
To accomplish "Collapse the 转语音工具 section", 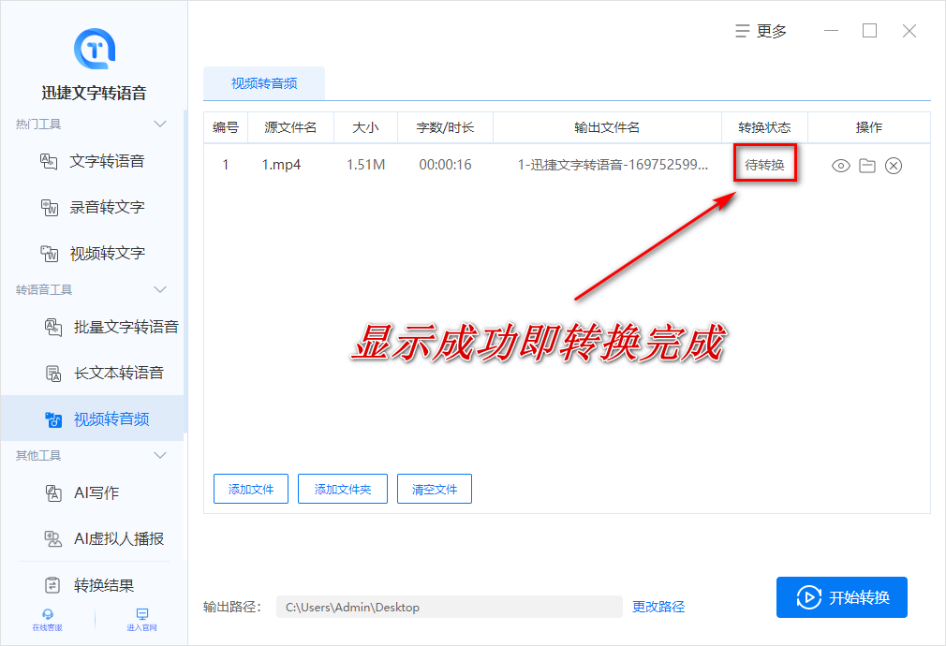I will tap(160, 289).
